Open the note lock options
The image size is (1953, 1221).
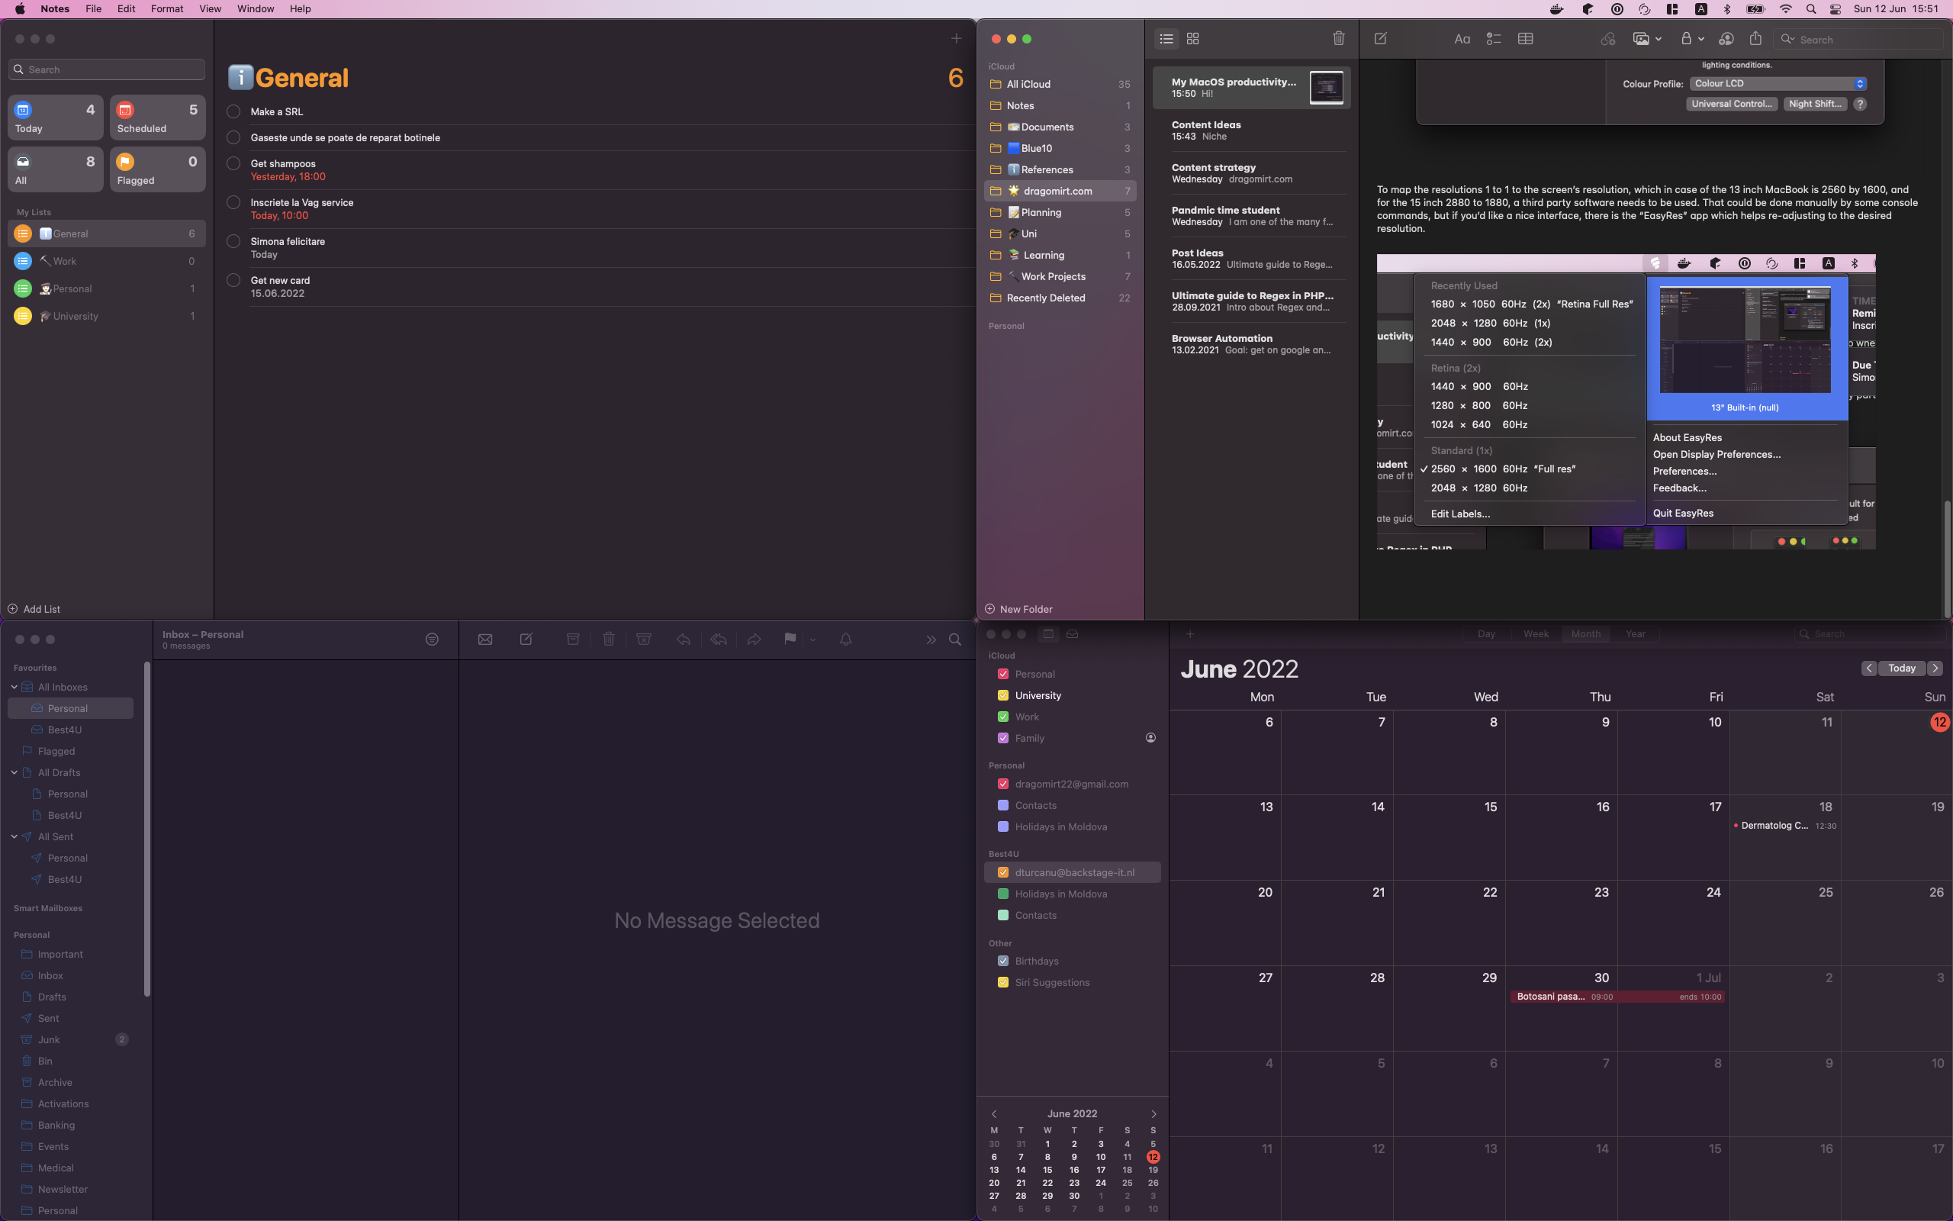[1688, 38]
